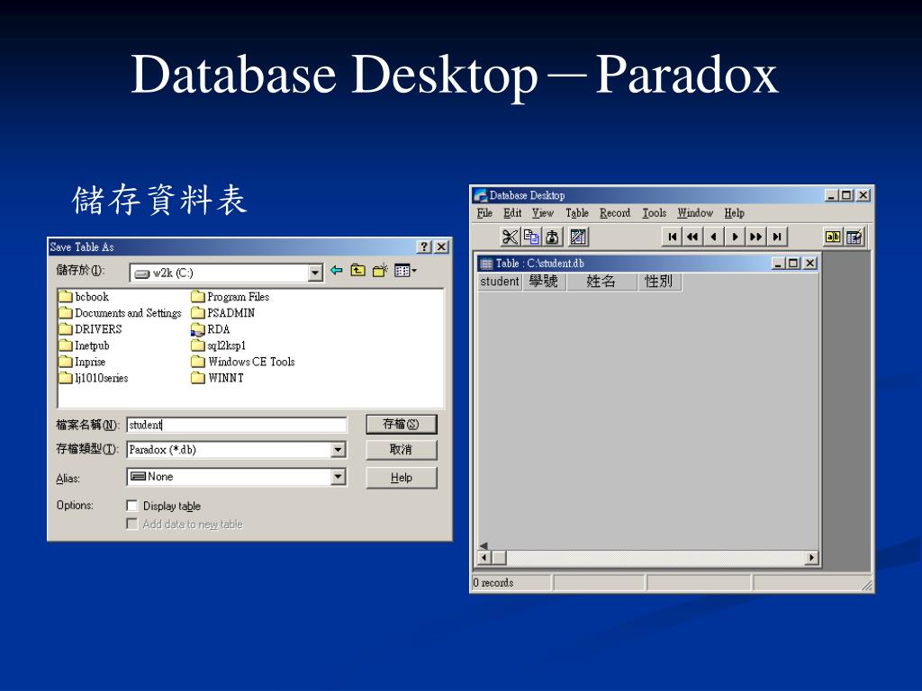This screenshot has width=922, height=691.
Task: Click the 性別 column header
Action: coord(659,282)
